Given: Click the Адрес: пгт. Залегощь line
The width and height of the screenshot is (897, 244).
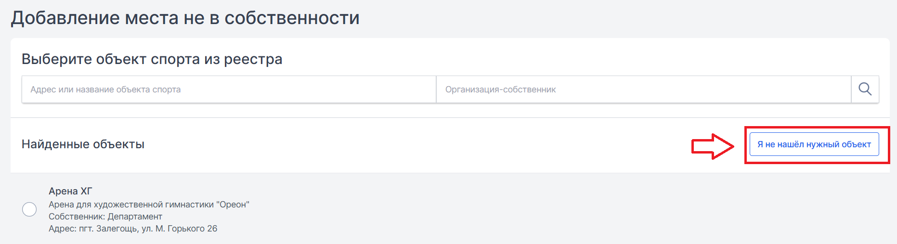Looking at the screenshot, I should 133,229.
